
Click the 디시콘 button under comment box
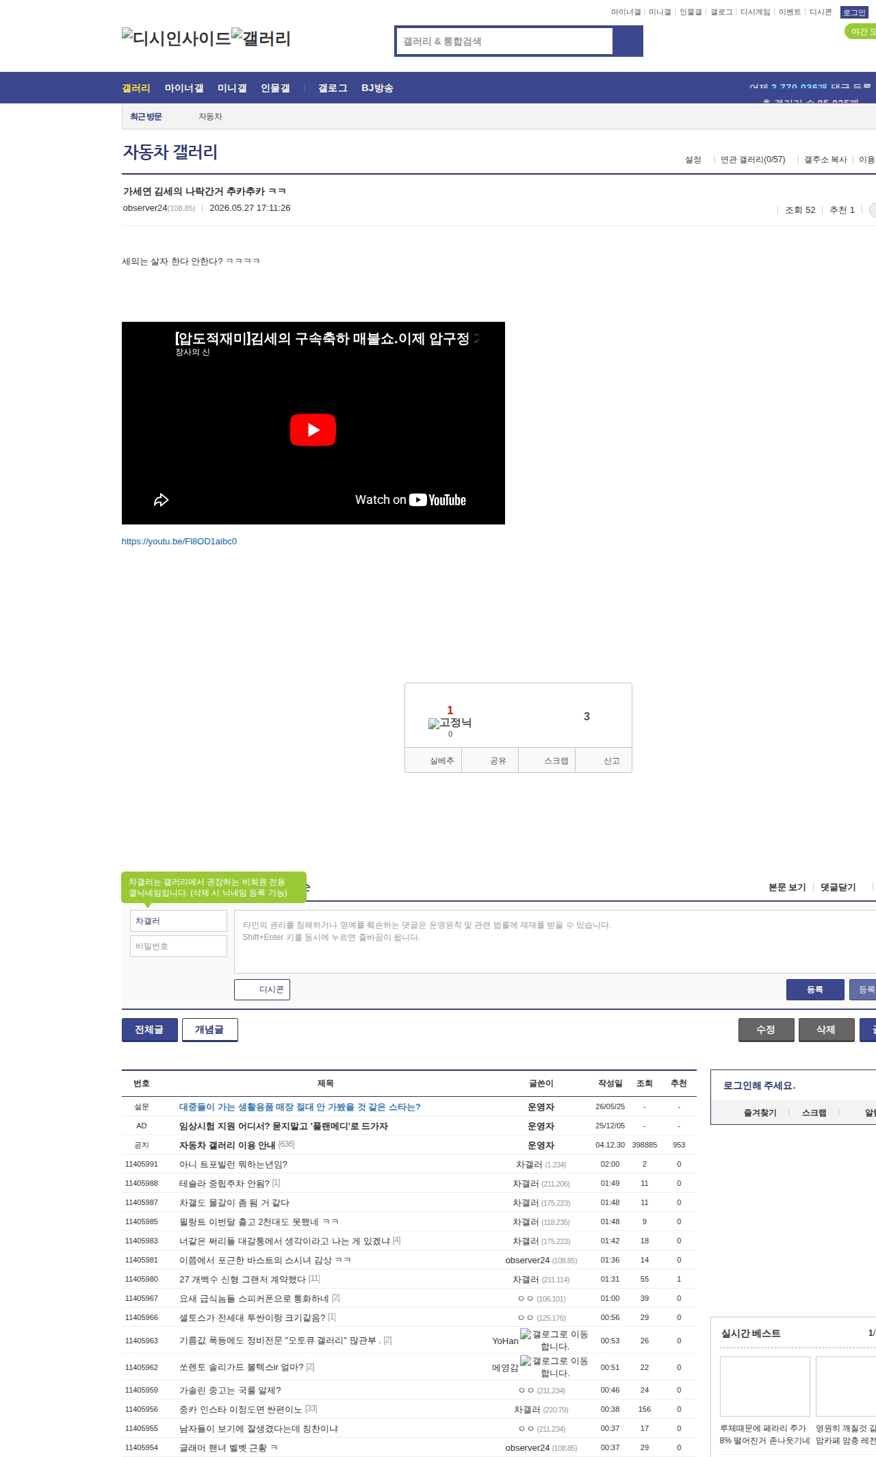tap(262, 989)
